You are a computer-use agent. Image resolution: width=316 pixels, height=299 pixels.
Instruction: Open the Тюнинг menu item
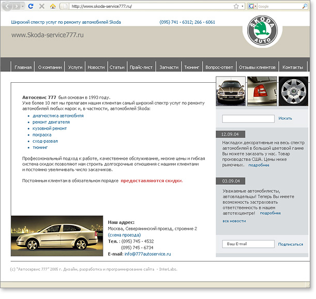(x=192, y=67)
